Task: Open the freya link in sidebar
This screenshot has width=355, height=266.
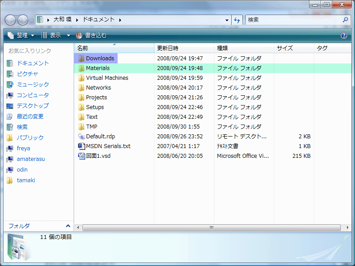Action: (23, 149)
